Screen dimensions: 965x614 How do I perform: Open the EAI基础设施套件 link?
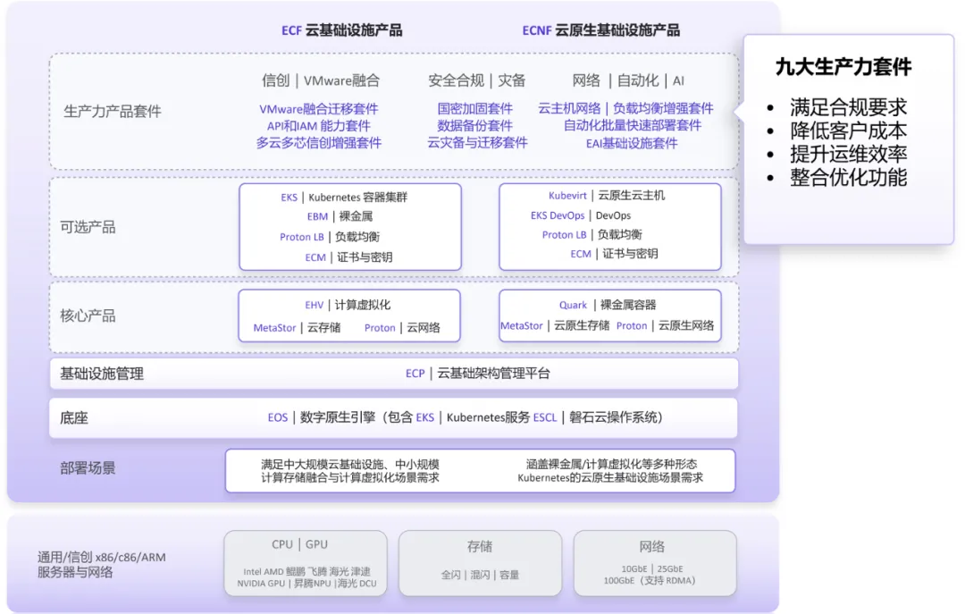pyautogui.click(x=632, y=143)
